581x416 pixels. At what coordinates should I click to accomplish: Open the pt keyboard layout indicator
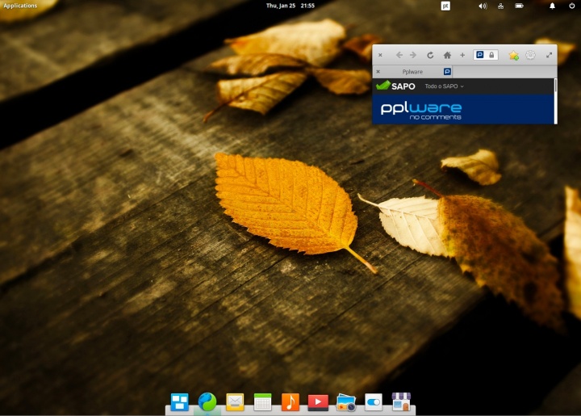tap(445, 6)
